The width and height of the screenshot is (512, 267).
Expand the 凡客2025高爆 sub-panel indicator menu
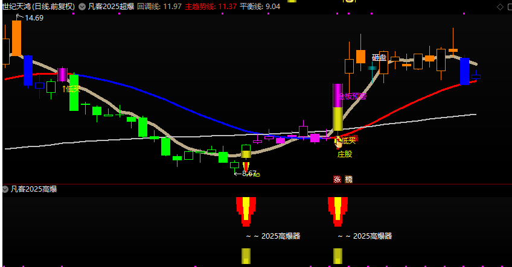(5, 189)
